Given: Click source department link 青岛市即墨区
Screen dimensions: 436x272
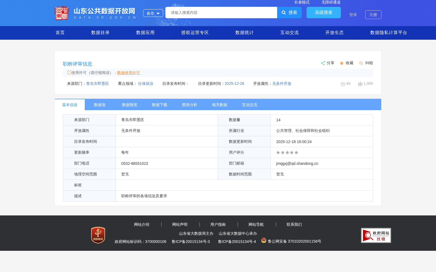Looking at the screenshot, I should click(98, 84).
